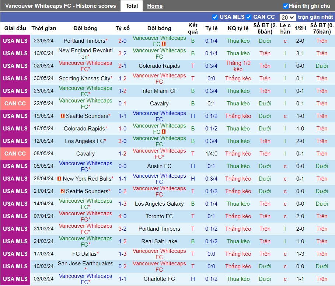Open Portland Timbers team in 23/06/24 row
335x286 pixels.
[x=84, y=41]
